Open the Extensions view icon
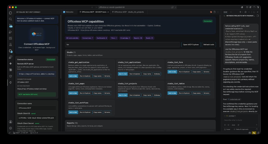The width and height of the screenshot is (268, 144). pos(10,38)
